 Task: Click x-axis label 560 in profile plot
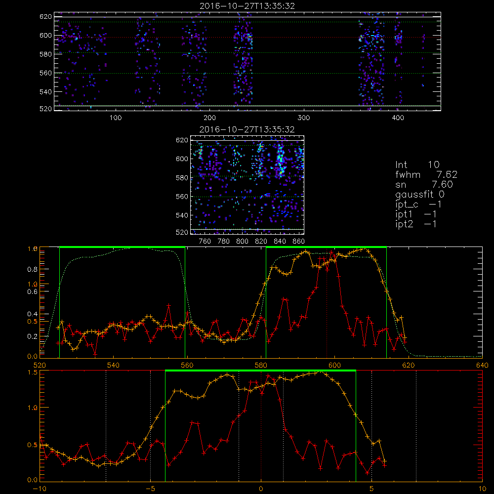click(187, 365)
